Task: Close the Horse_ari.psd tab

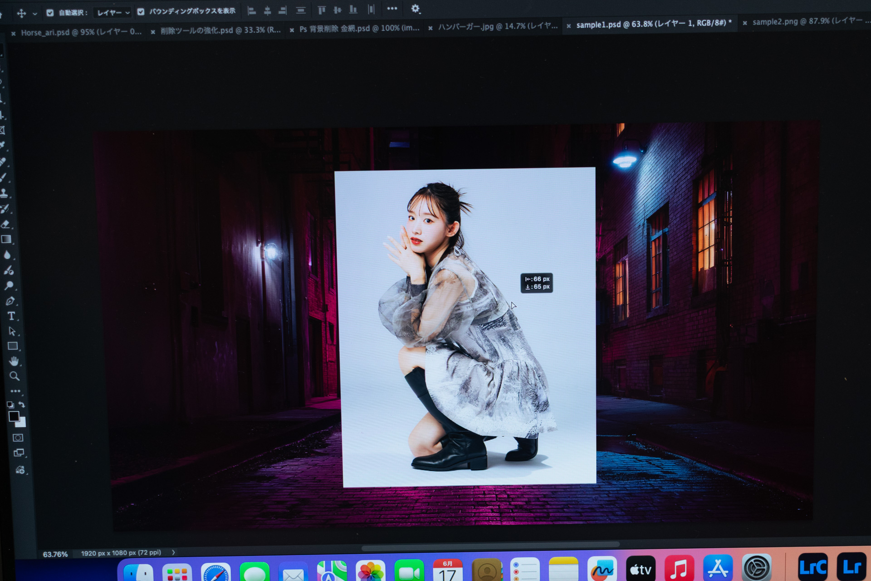Action: 13,33
